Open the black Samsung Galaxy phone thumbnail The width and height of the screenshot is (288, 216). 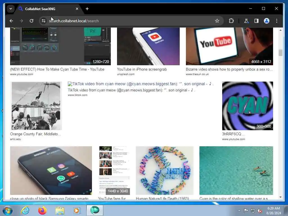(51, 170)
